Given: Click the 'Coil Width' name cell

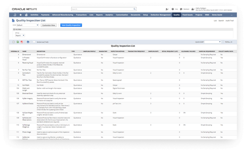Looking at the screenshot, I should [x=25, y=85].
